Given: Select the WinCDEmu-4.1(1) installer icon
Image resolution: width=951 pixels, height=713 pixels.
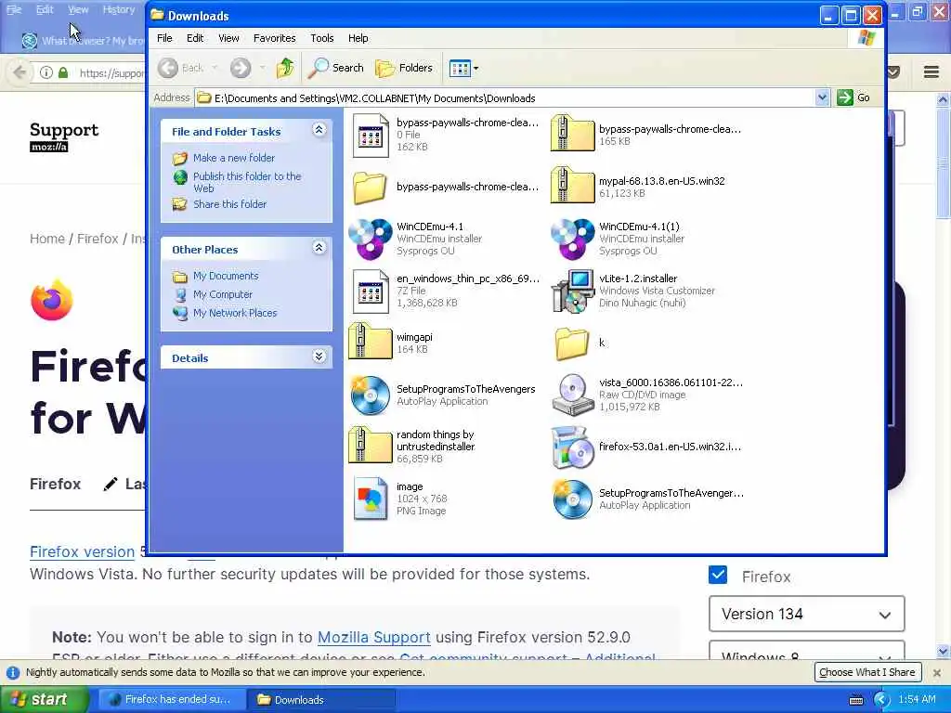Looking at the screenshot, I should (x=572, y=239).
